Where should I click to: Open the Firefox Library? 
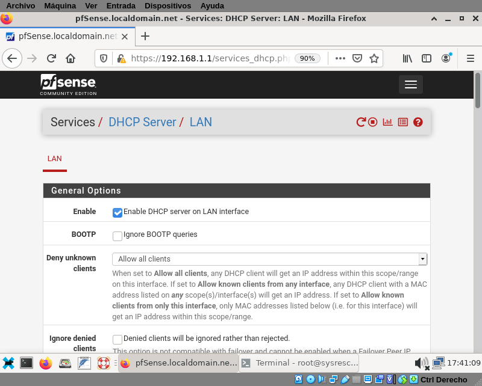407,58
